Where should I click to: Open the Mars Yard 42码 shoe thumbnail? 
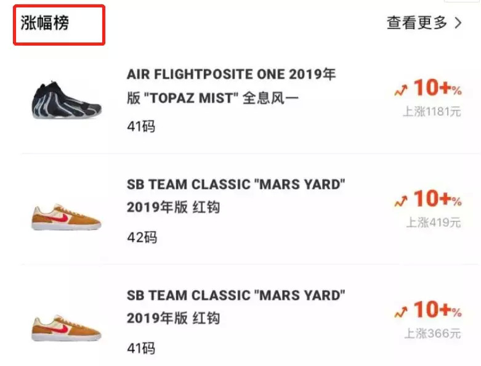tap(67, 217)
